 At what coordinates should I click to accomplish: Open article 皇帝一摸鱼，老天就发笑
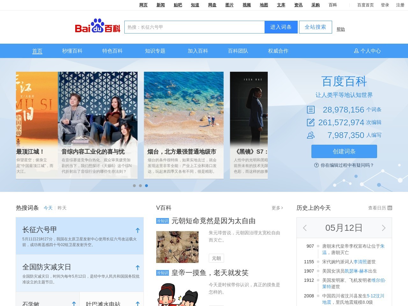point(210,273)
